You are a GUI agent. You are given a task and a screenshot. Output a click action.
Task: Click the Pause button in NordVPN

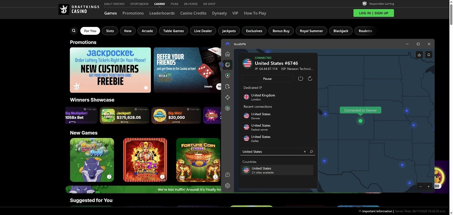point(267,78)
